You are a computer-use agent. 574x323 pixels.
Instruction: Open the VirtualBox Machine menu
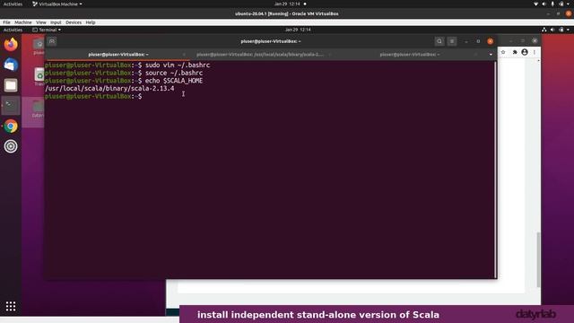[23, 22]
